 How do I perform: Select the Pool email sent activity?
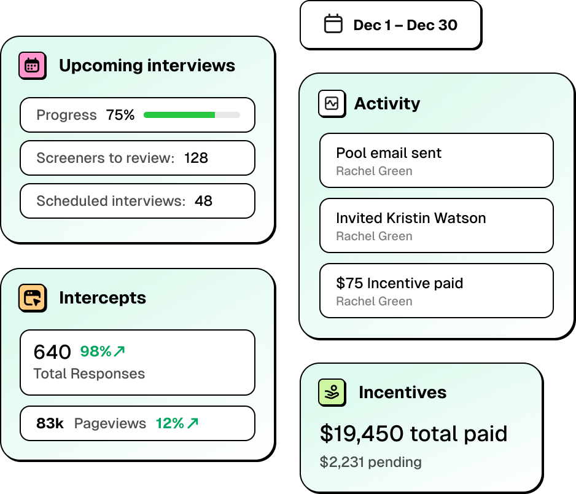click(436, 160)
